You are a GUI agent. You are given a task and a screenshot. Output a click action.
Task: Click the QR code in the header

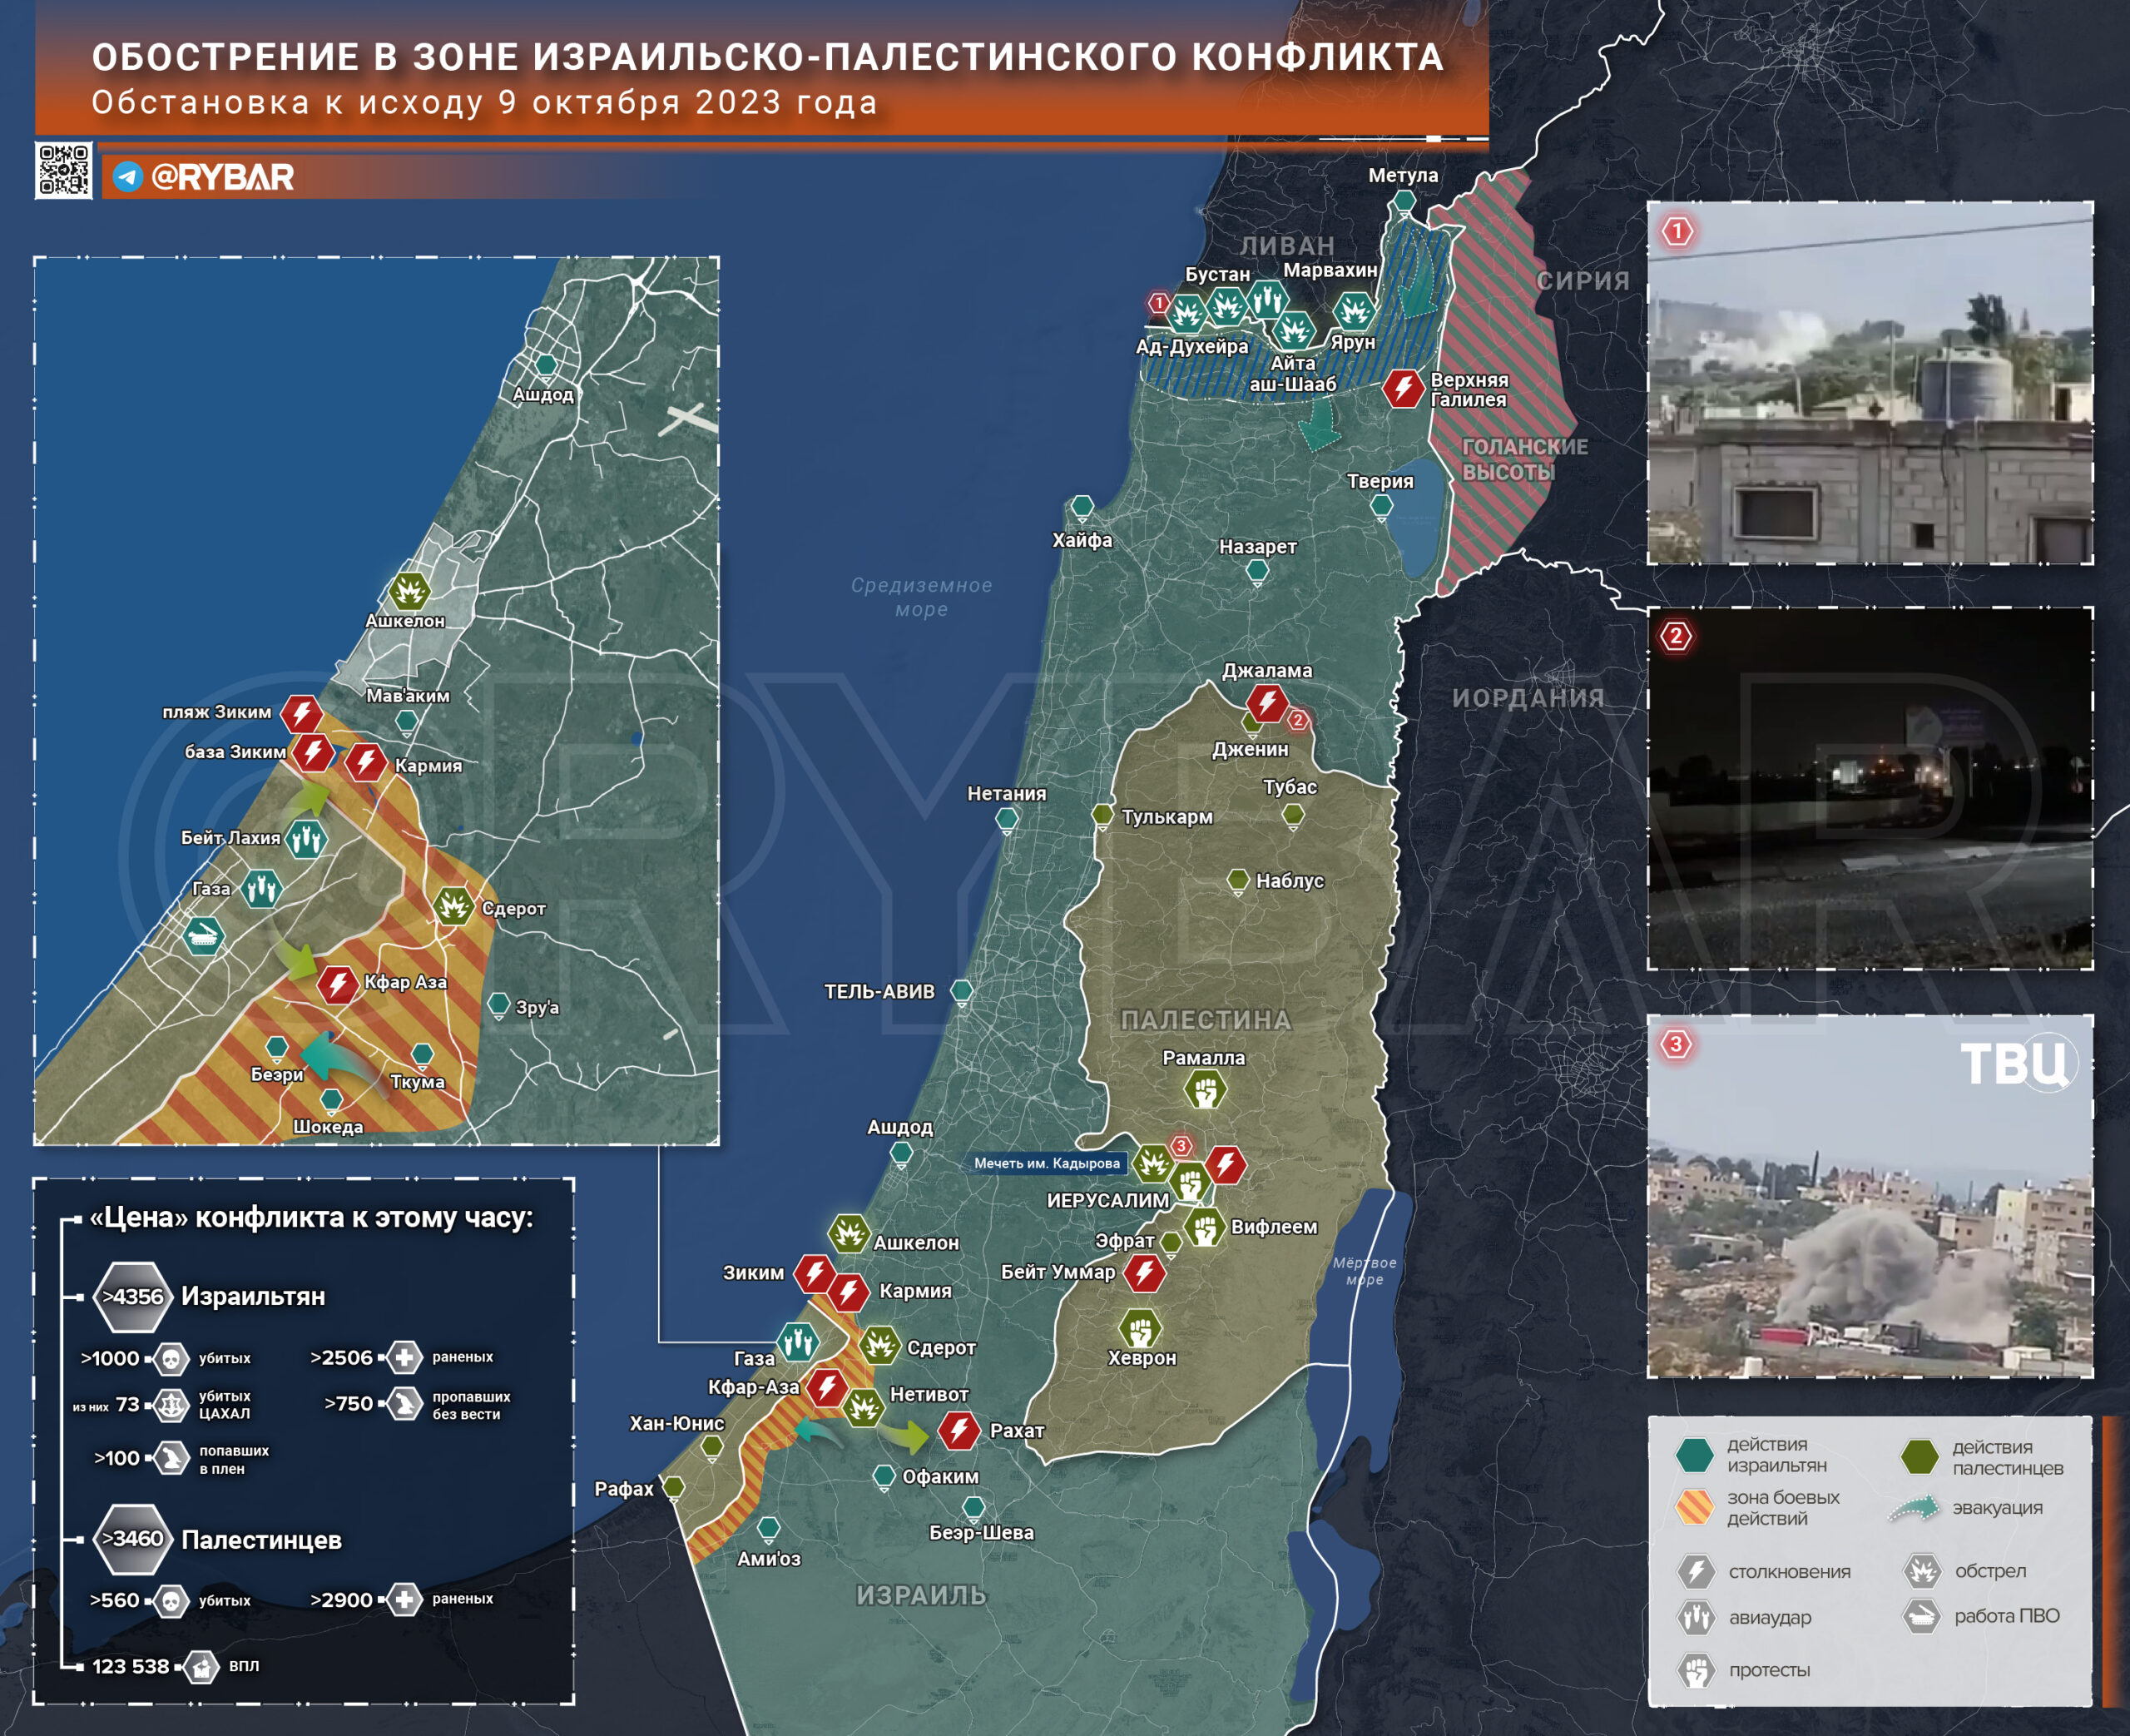click(64, 170)
